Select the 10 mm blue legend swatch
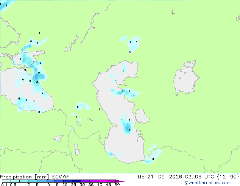 tap(50, 181)
